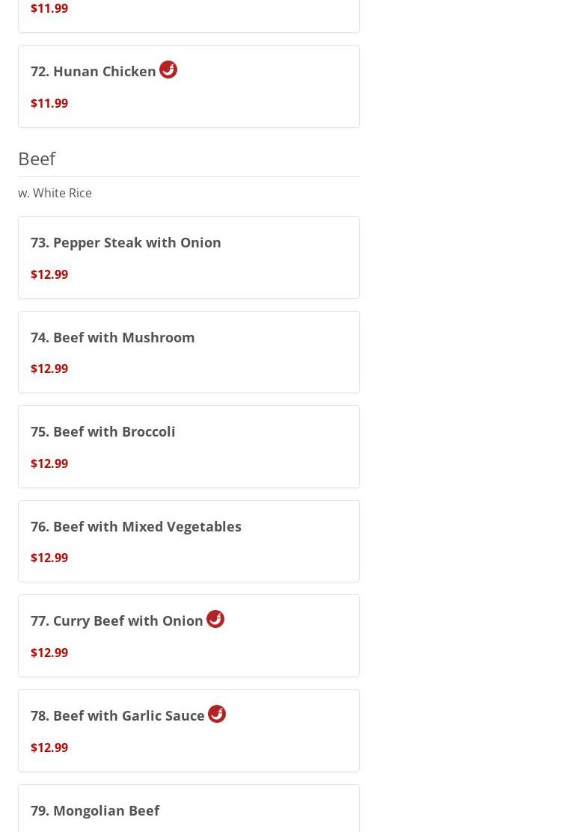Open 79. Mongolian Beef item
Image resolution: width=576 pixels, height=832 pixels.
pos(95,810)
